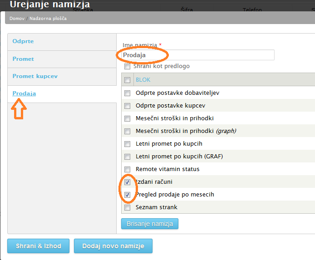The width and height of the screenshot is (315, 260).
Task: Check the Odprte postavke dobaviteljev checkbox
Action: 128,93
